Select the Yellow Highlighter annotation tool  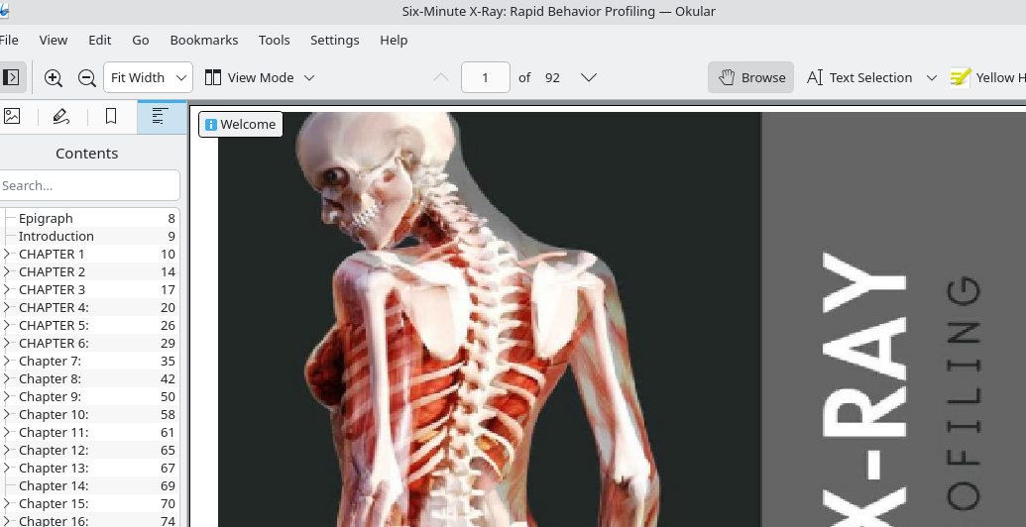point(986,78)
